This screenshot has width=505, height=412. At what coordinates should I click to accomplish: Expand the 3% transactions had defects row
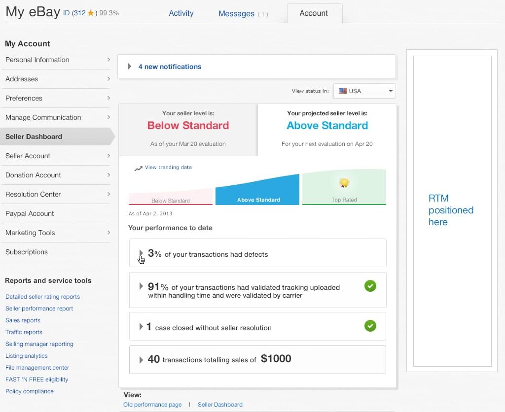(141, 253)
